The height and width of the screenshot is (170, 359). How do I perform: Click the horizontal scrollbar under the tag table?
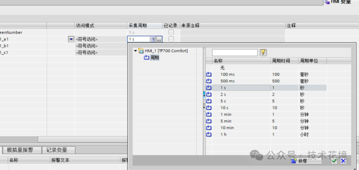point(82,139)
